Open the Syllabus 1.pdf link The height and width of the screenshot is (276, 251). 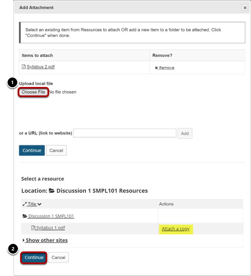50,228
